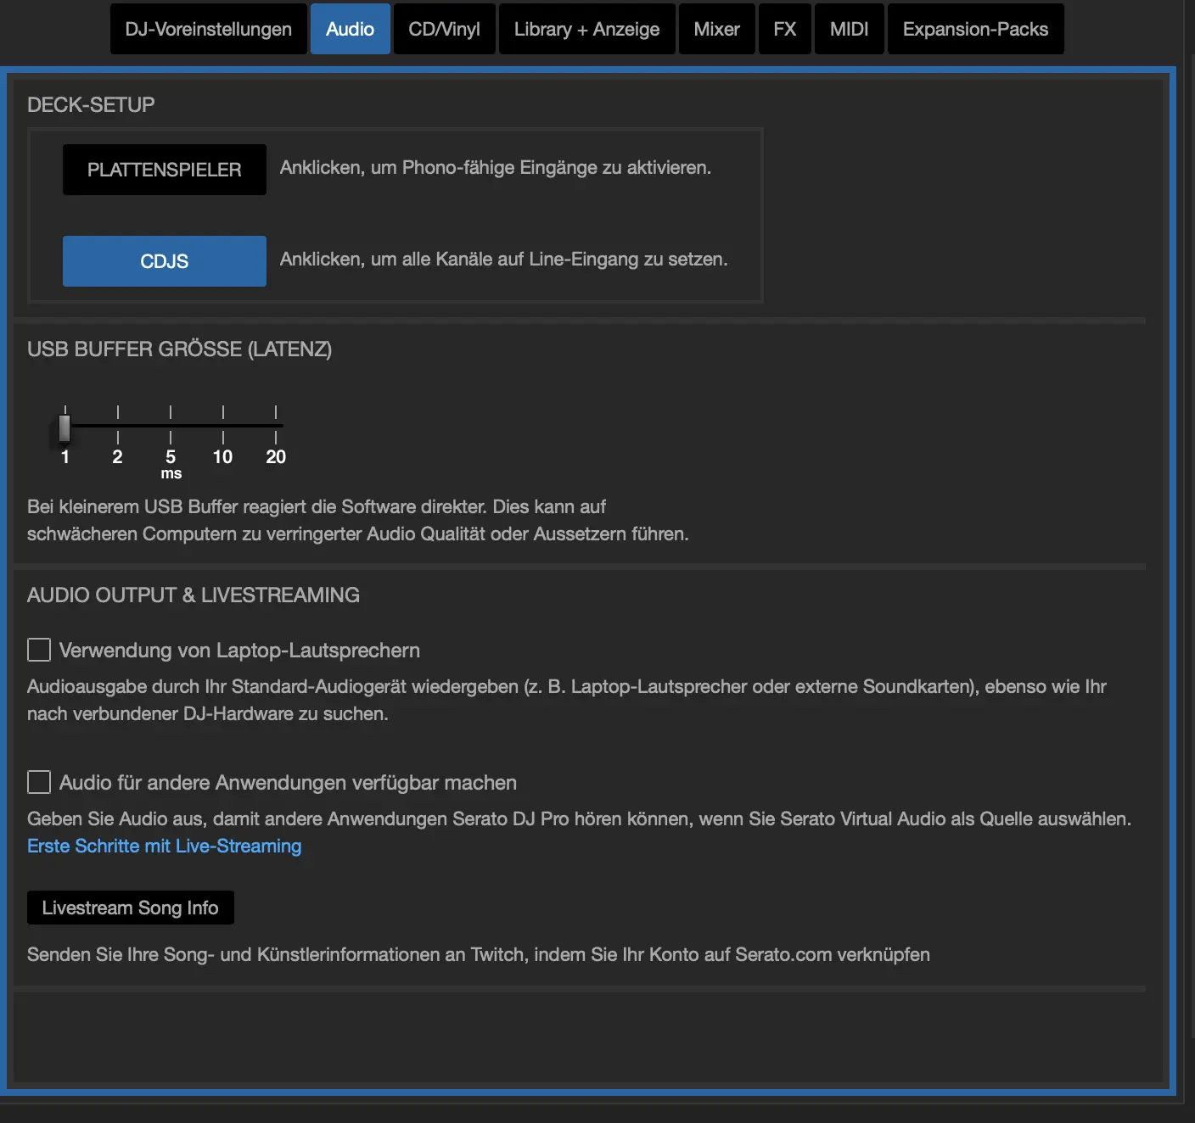The image size is (1195, 1123).
Task: Click the PLATTENSPIELER deck setup button
Action: (165, 170)
